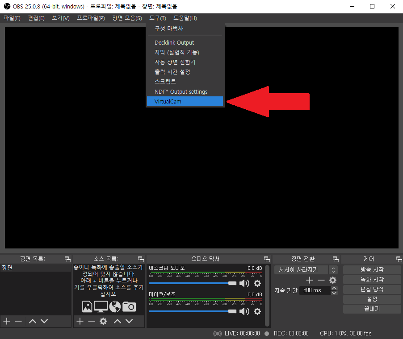The width and height of the screenshot is (403, 339).
Task: Open the 장면 모음(S) menu
Action: [x=127, y=18]
